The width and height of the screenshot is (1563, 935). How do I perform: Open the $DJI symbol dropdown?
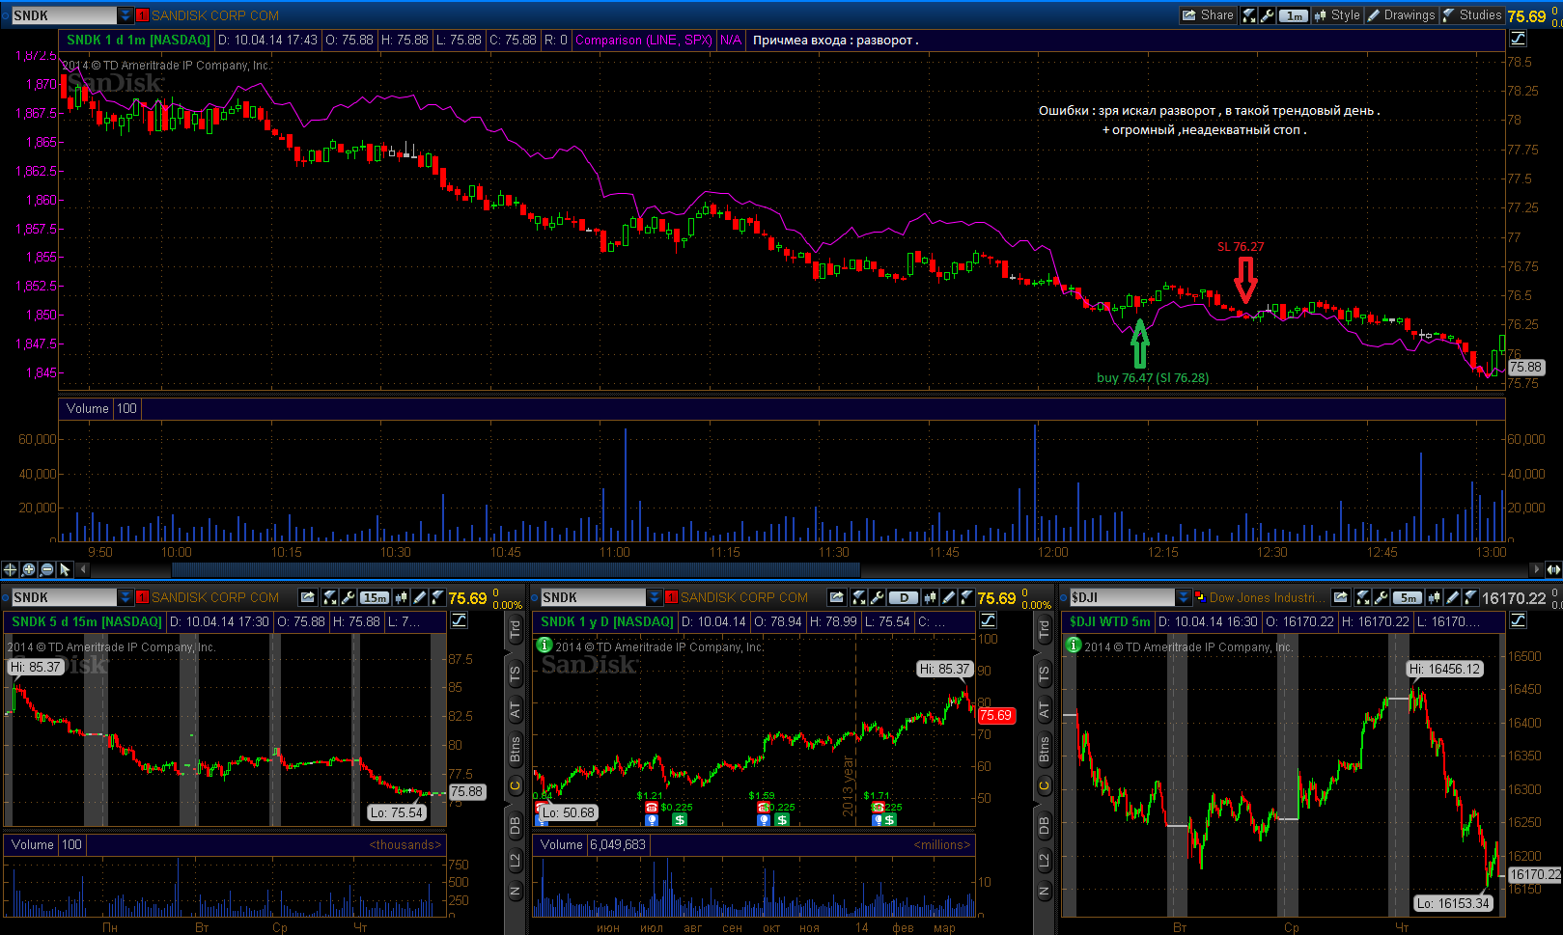tap(1184, 597)
